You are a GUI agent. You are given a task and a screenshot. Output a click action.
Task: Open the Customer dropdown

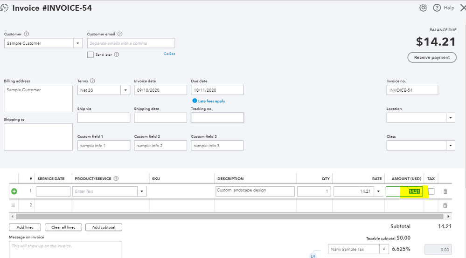coord(78,43)
